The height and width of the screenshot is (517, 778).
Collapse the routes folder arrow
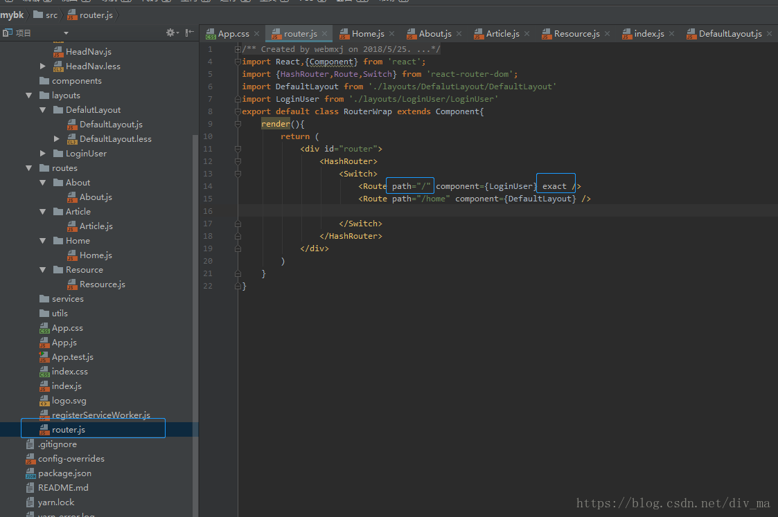coord(29,168)
